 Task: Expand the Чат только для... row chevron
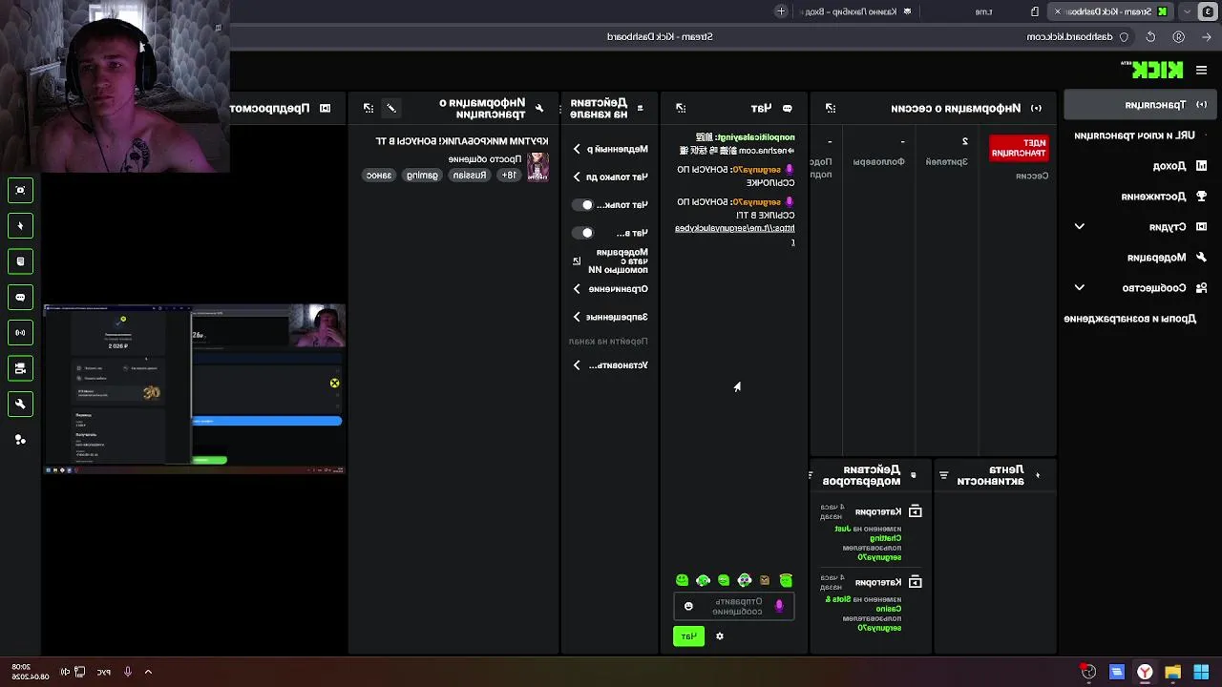577,177
